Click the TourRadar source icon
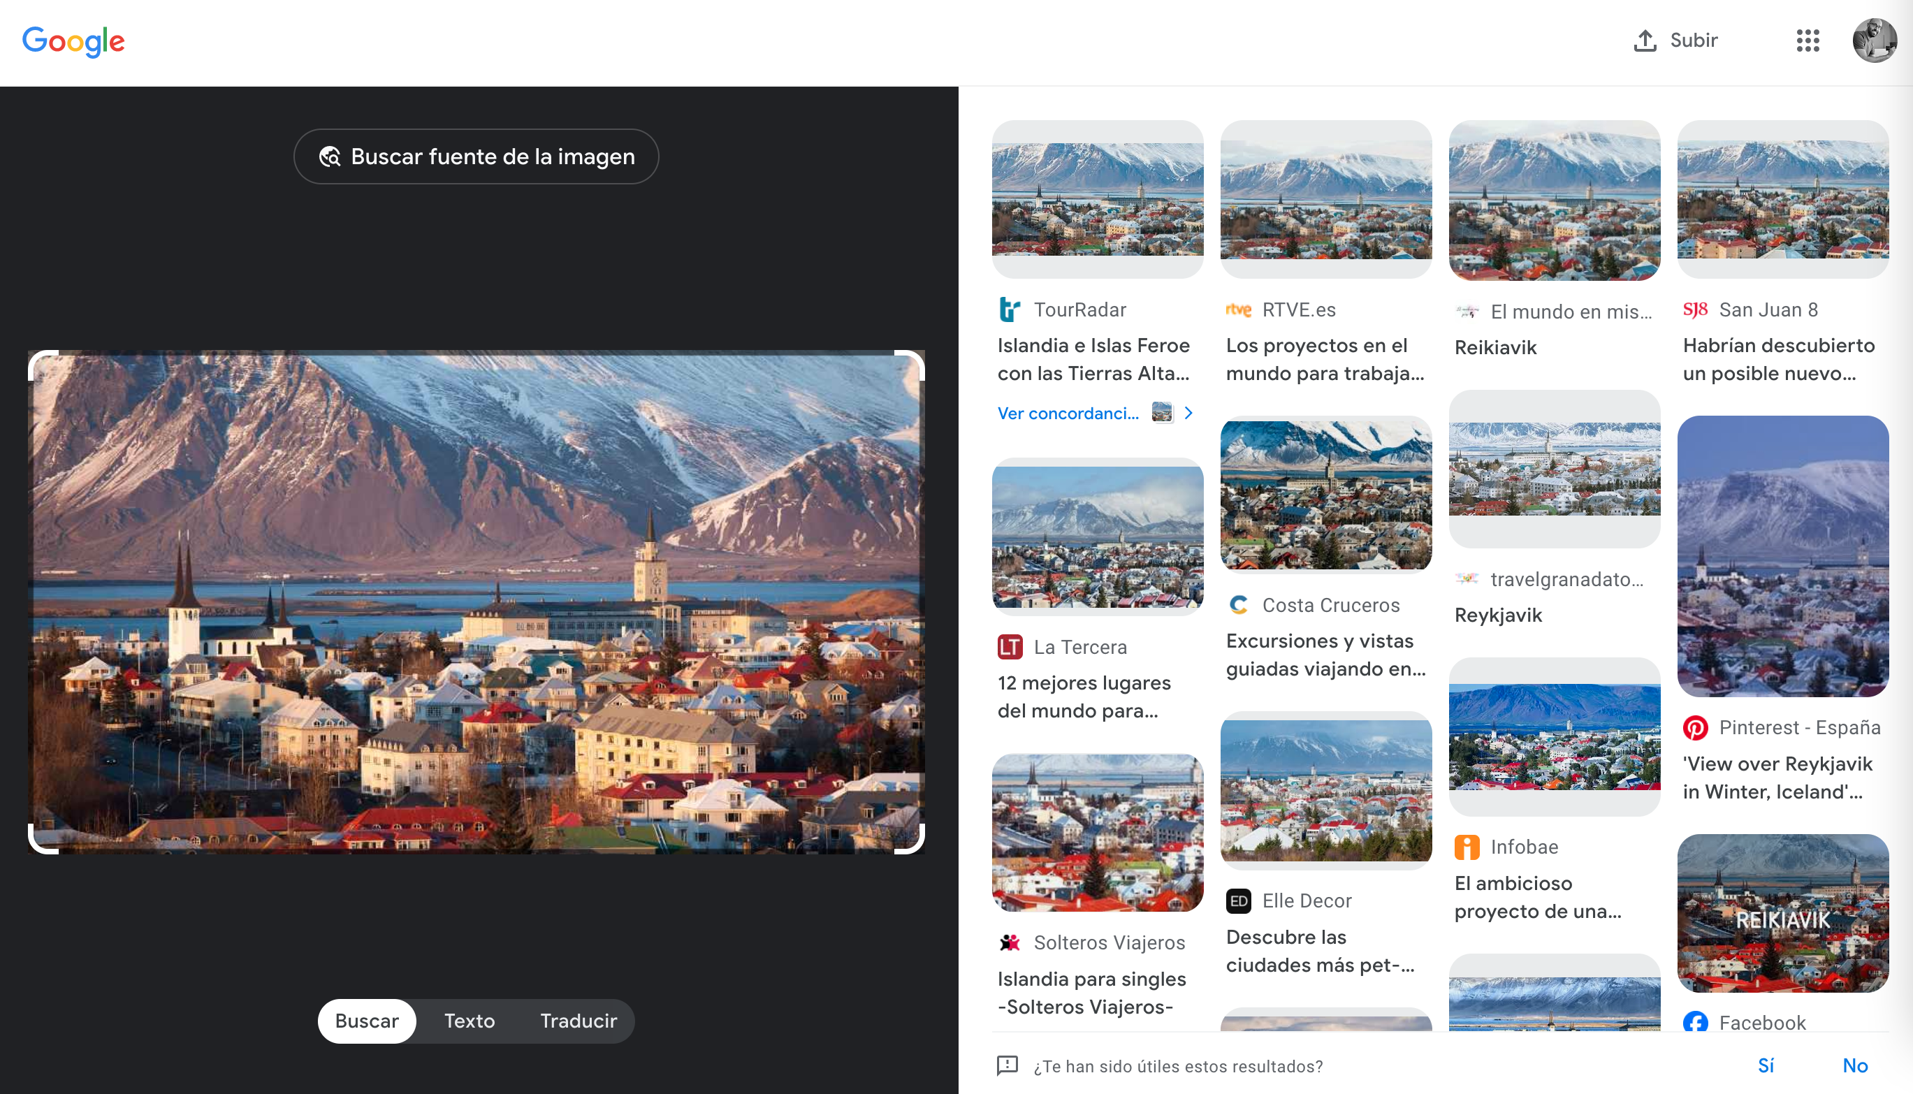Screen dimensions: 1913x1094 1009,309
